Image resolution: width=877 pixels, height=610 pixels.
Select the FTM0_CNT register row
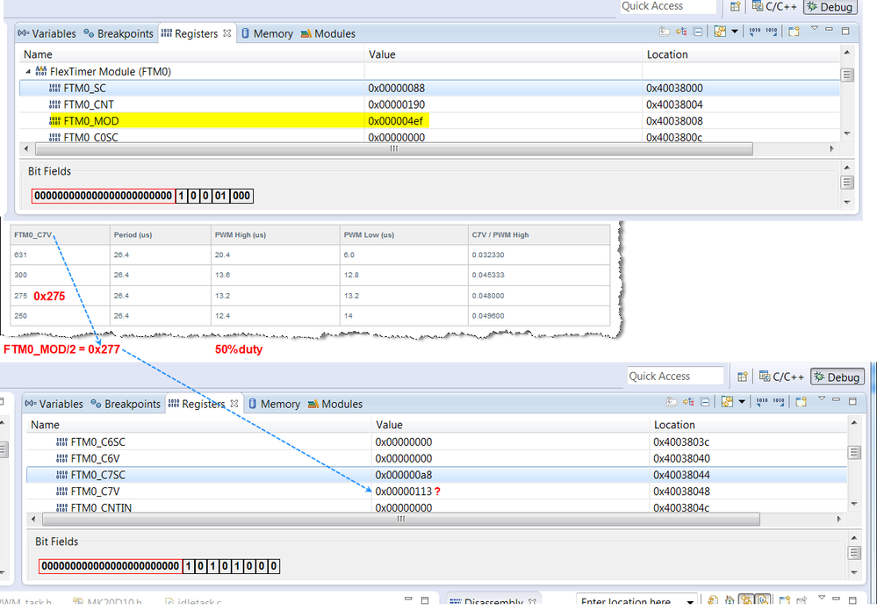pos(429,104)
